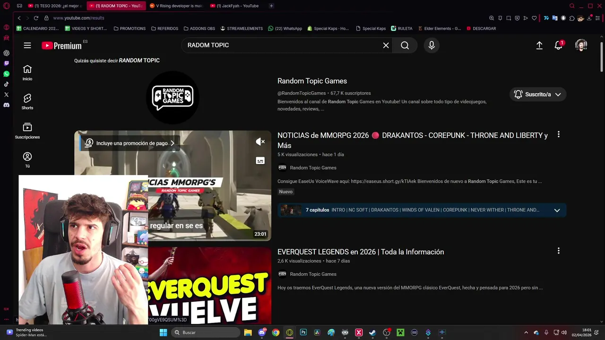605x340 pixels.
Task: Go to YouTube Premium home logo
Action: (61, 46)
